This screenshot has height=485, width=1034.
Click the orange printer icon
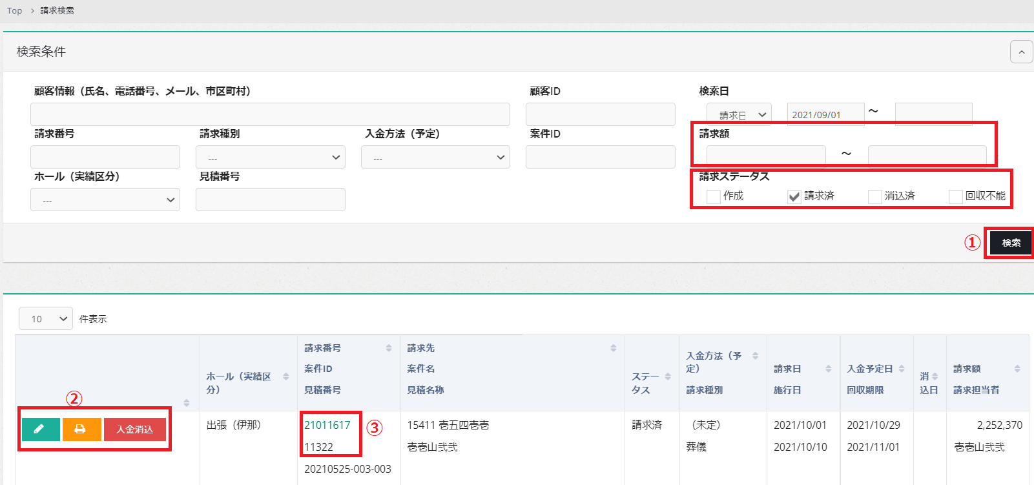click(x=81, y=429)
